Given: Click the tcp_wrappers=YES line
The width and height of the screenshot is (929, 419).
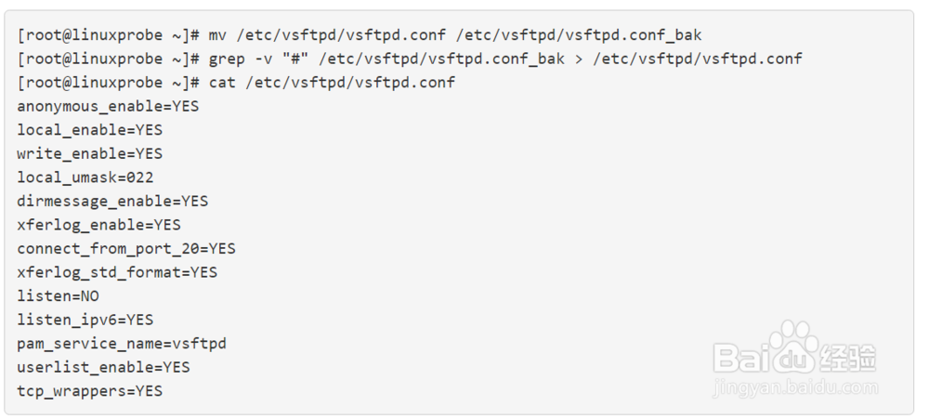Looking at the screenshot, I should (89, 390).
